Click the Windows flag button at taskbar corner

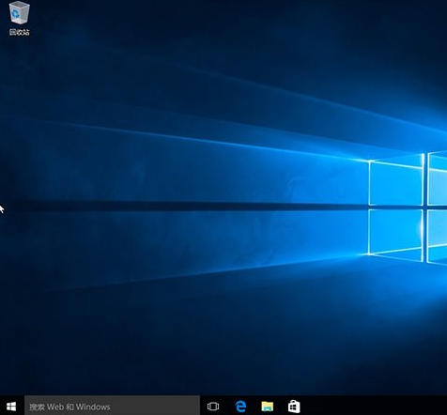11,407
